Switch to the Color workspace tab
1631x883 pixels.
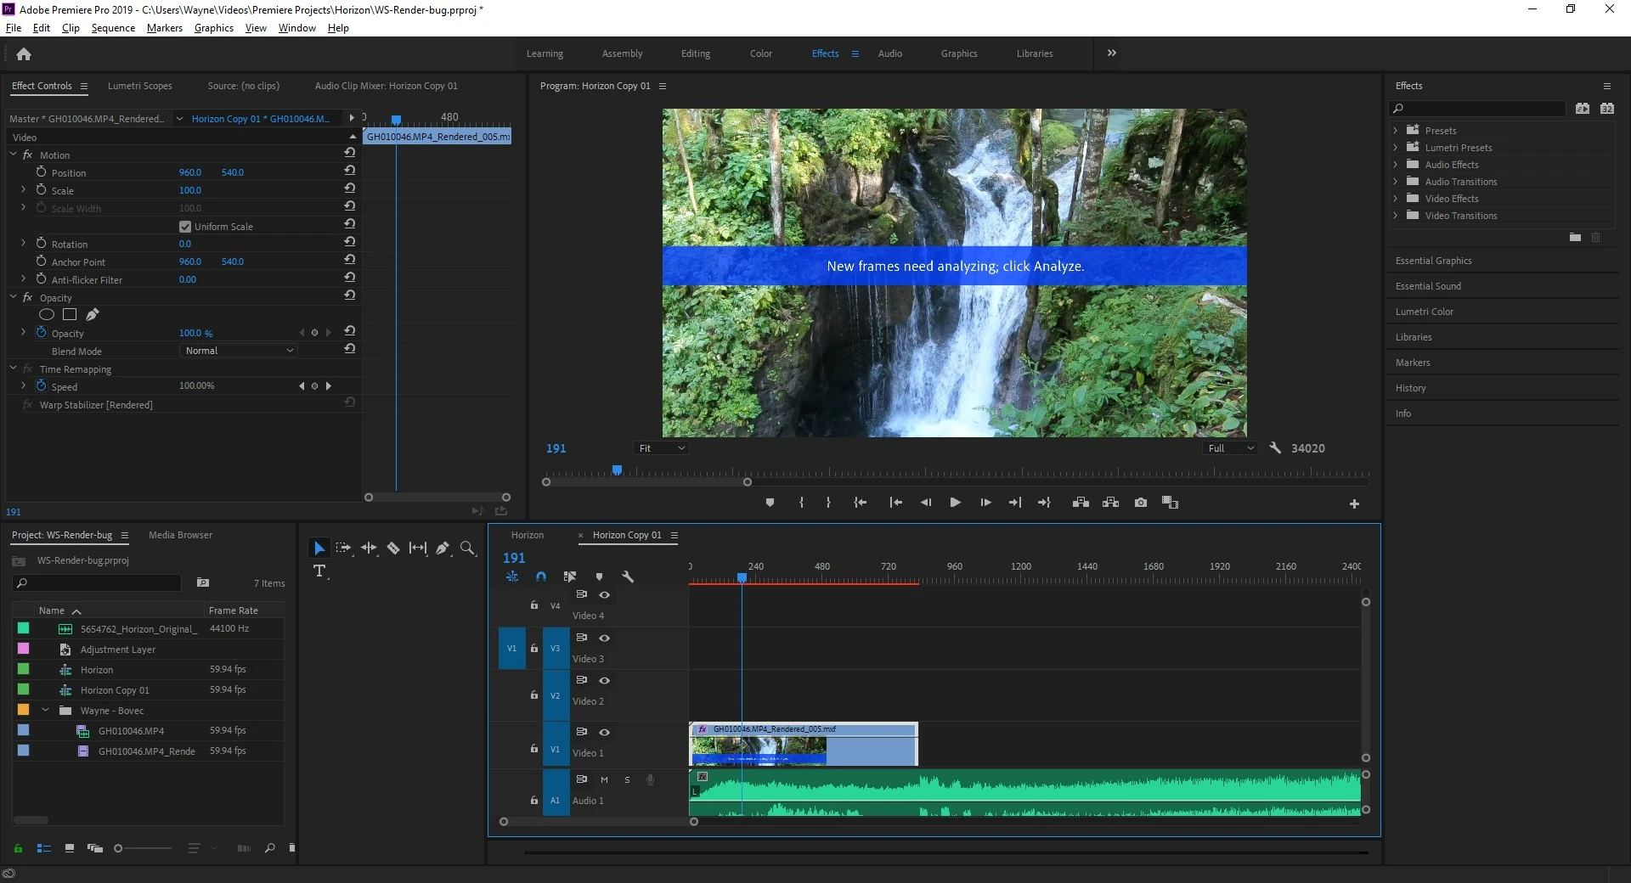(760, 53)
